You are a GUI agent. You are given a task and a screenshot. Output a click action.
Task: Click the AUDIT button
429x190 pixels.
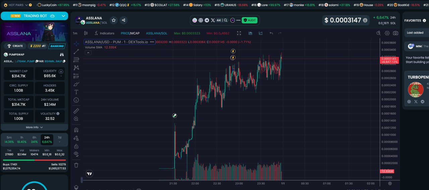coord(249,20)
